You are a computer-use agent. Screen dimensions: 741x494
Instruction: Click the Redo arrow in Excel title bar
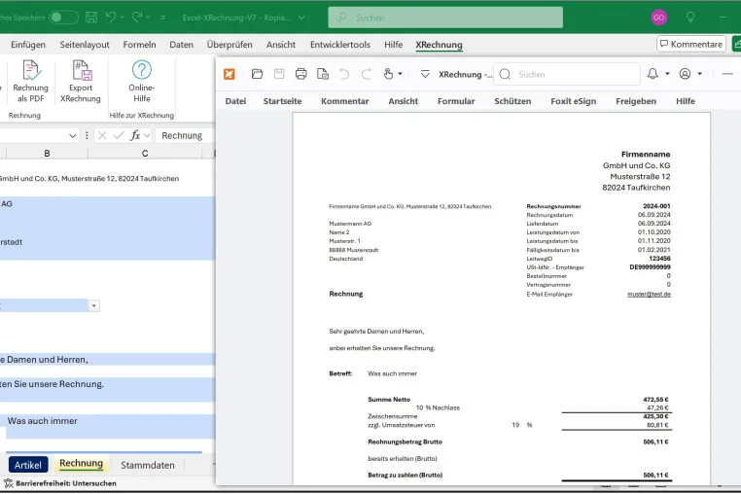coord(137,18)
